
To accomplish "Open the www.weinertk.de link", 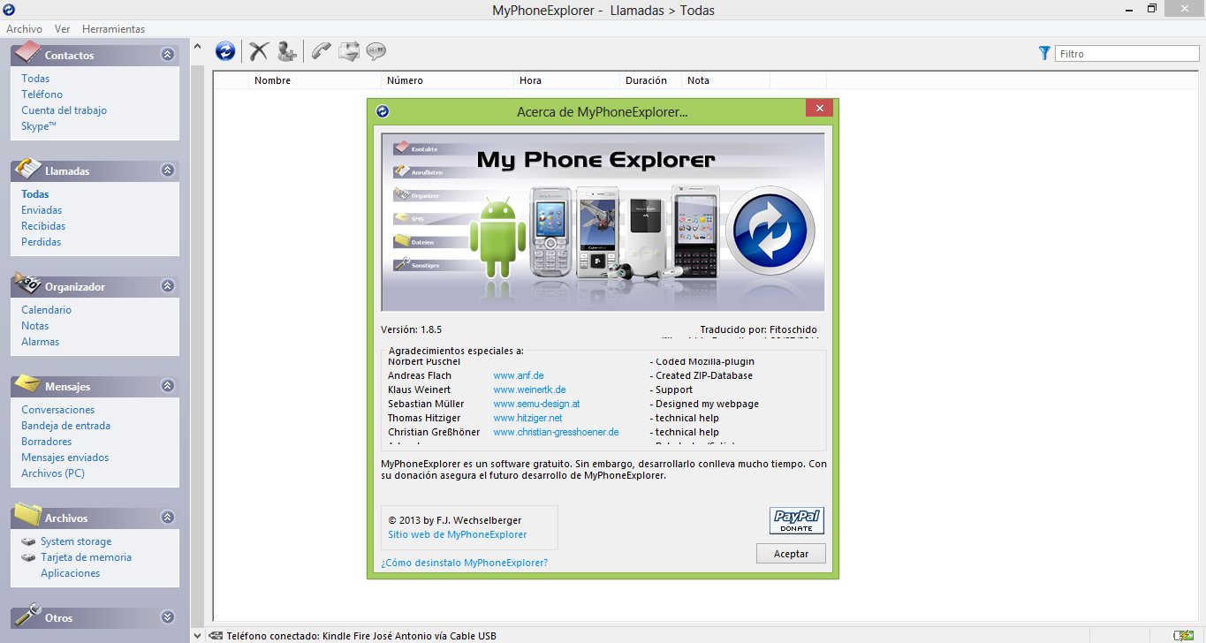I will coord(529,390).
